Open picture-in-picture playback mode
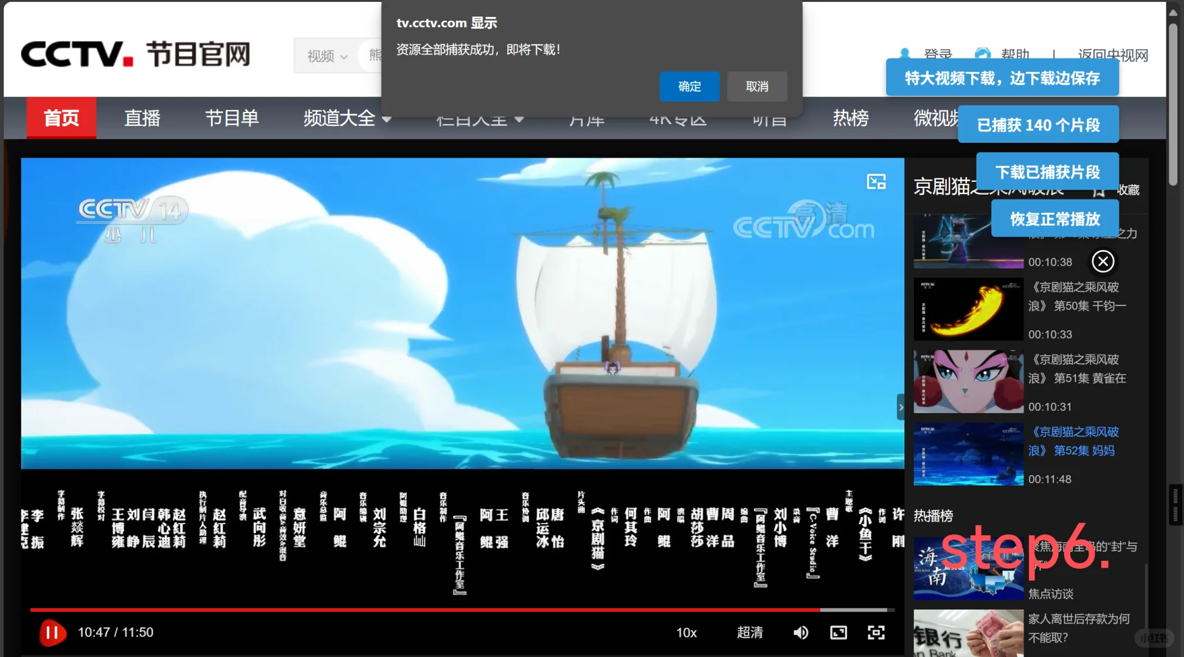The image size is (1184, 657). 838,633
